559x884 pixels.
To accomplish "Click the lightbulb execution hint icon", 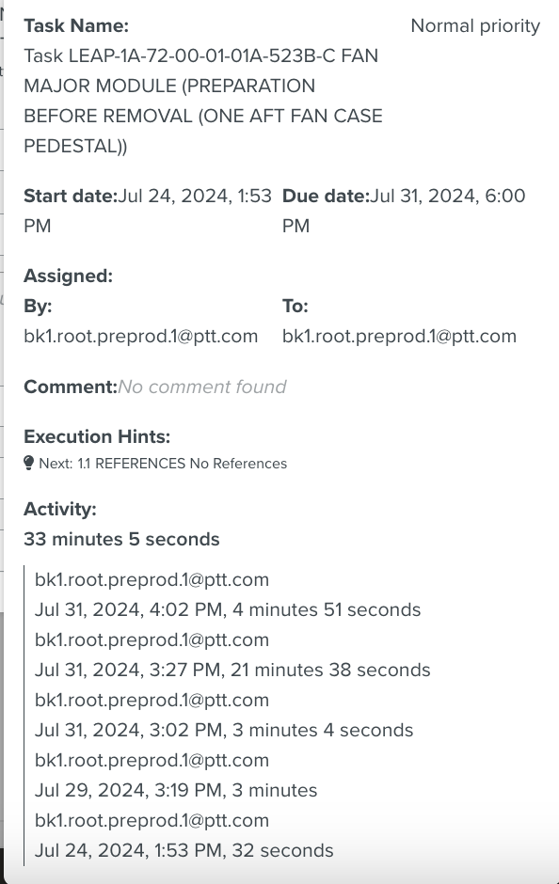I will tap(29, 463).
